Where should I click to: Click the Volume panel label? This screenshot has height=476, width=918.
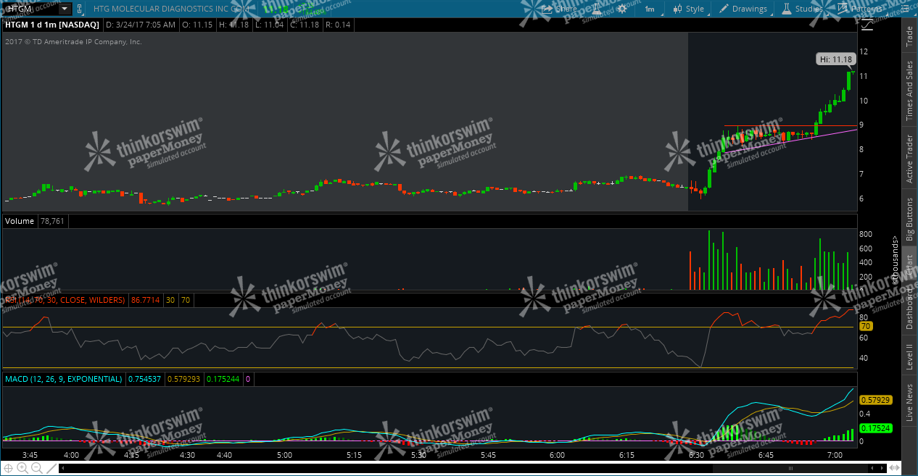(x=20, y=221)
